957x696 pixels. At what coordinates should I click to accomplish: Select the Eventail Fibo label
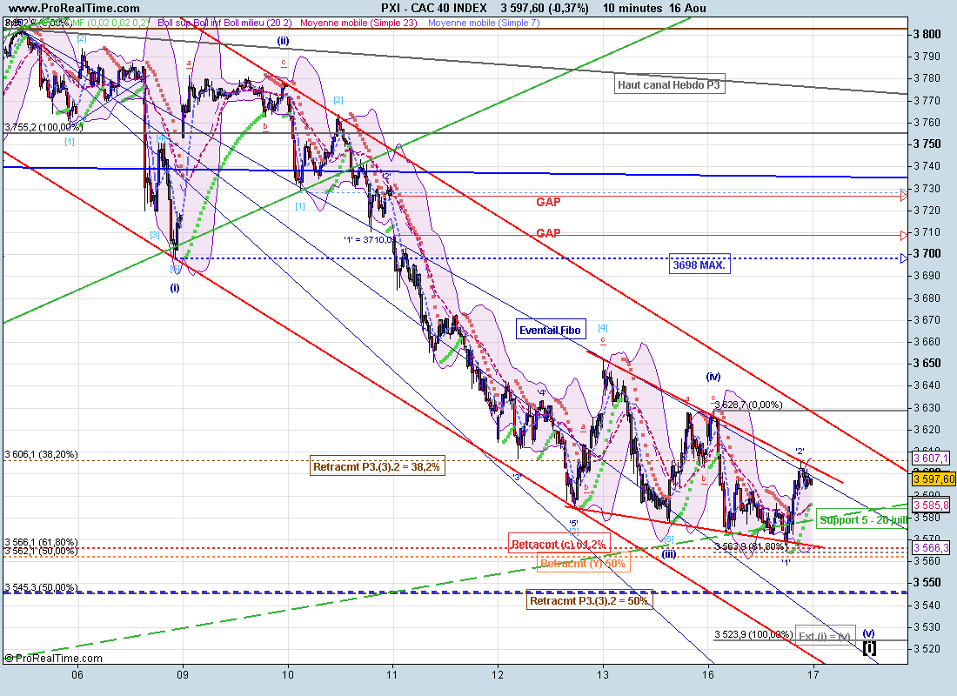(x=551, y=331)
